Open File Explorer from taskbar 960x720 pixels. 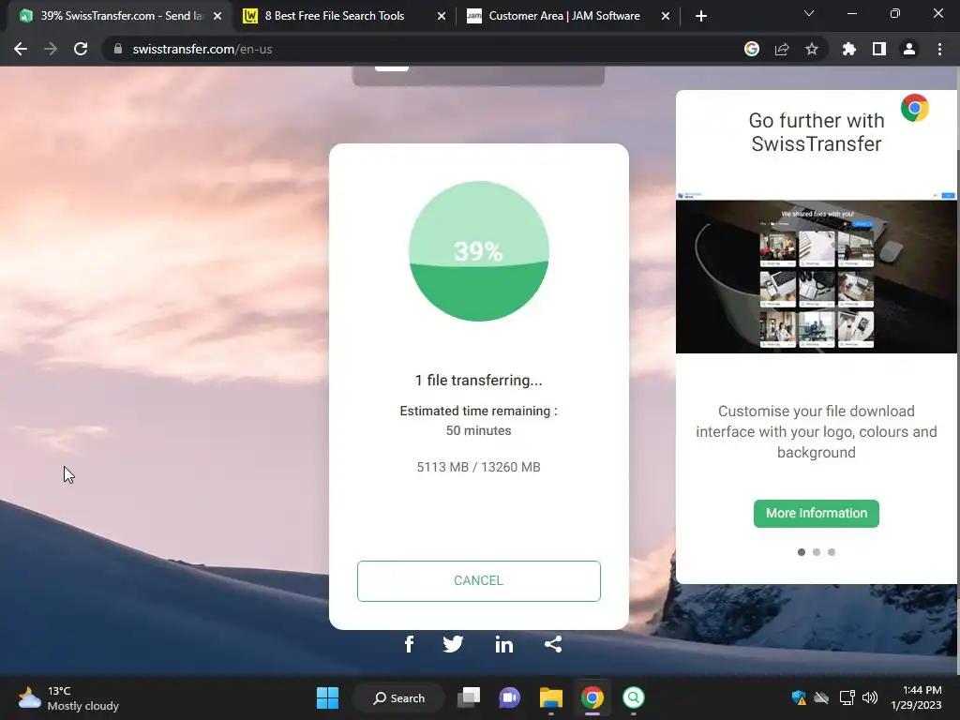[x=551, y=697]
